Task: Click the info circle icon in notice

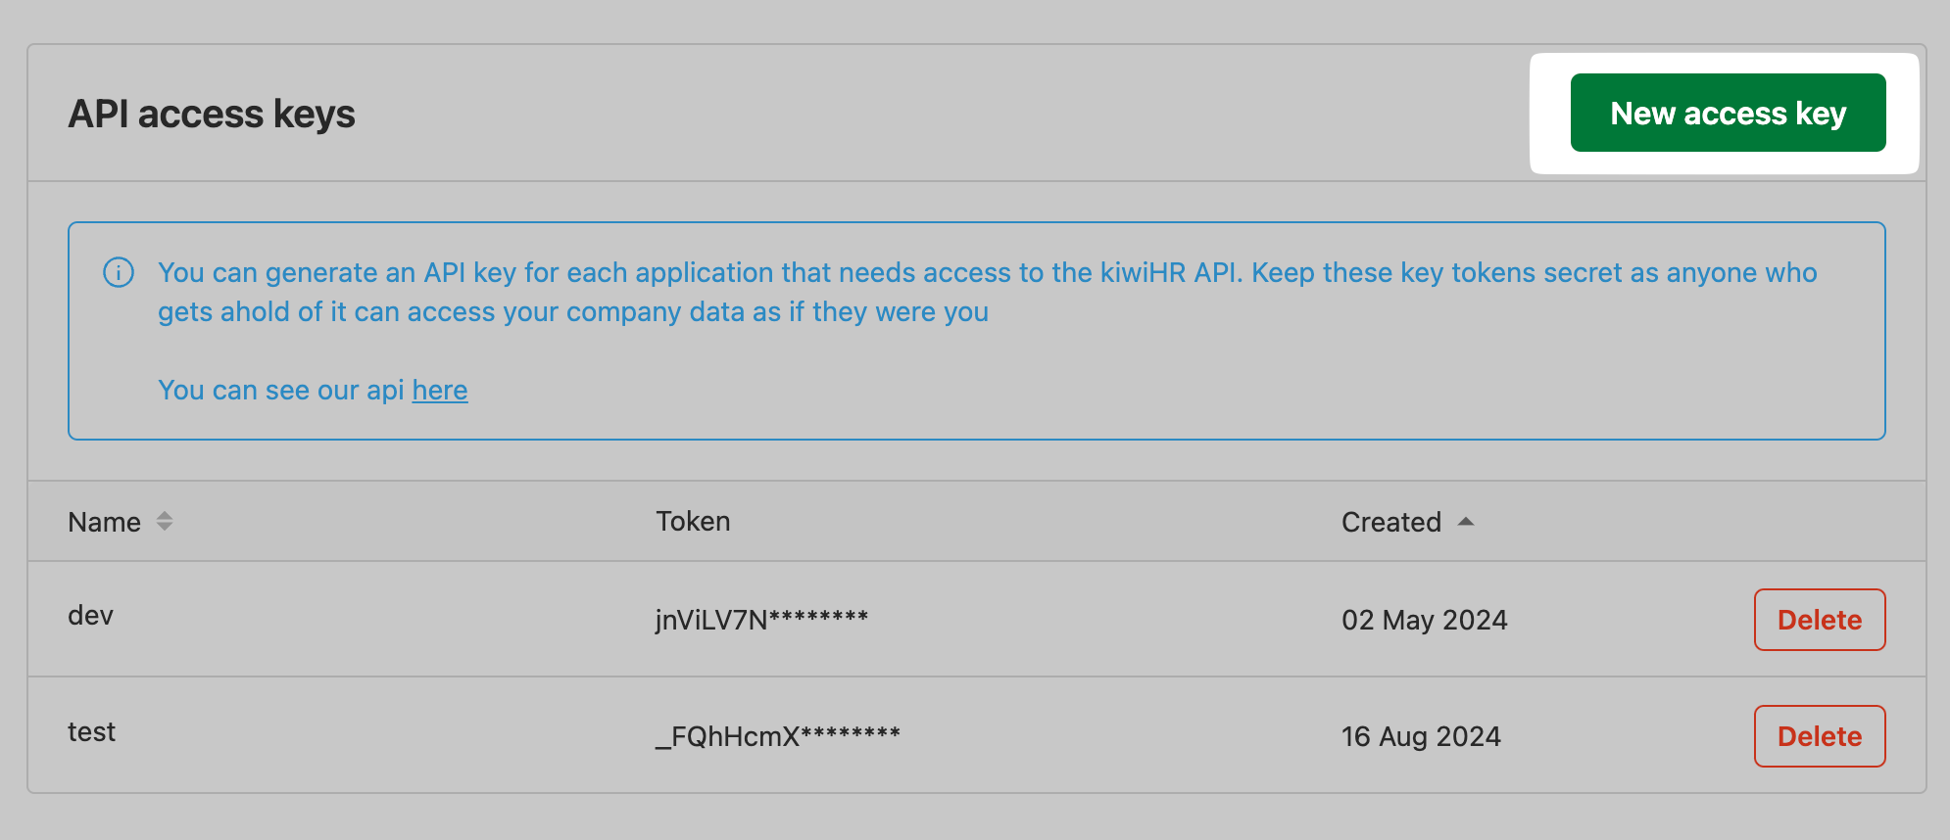Action: 119,272
